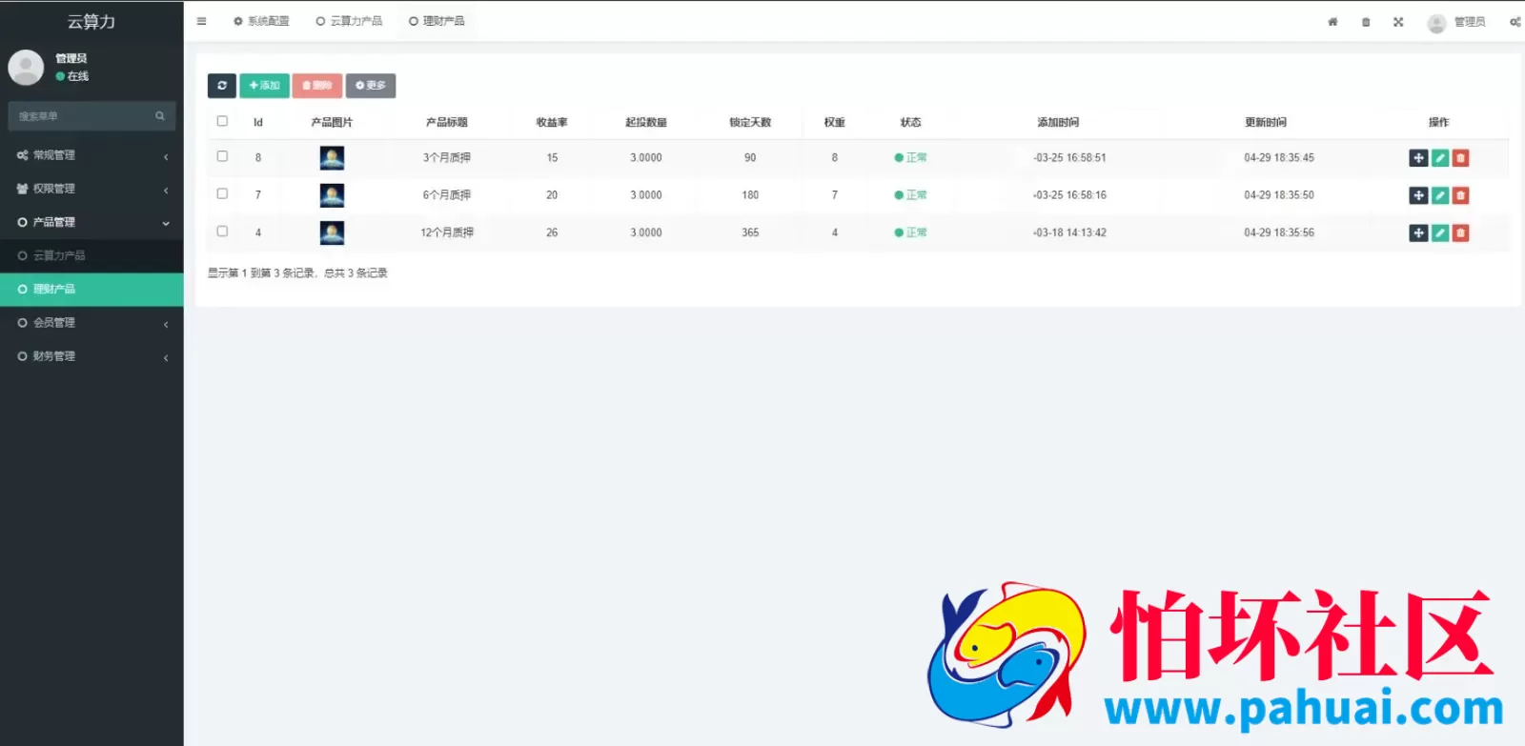Viewport: 1525px width, 746px height.
Task: Switch to 云算力产品 tab
Action: click(349, 21)
